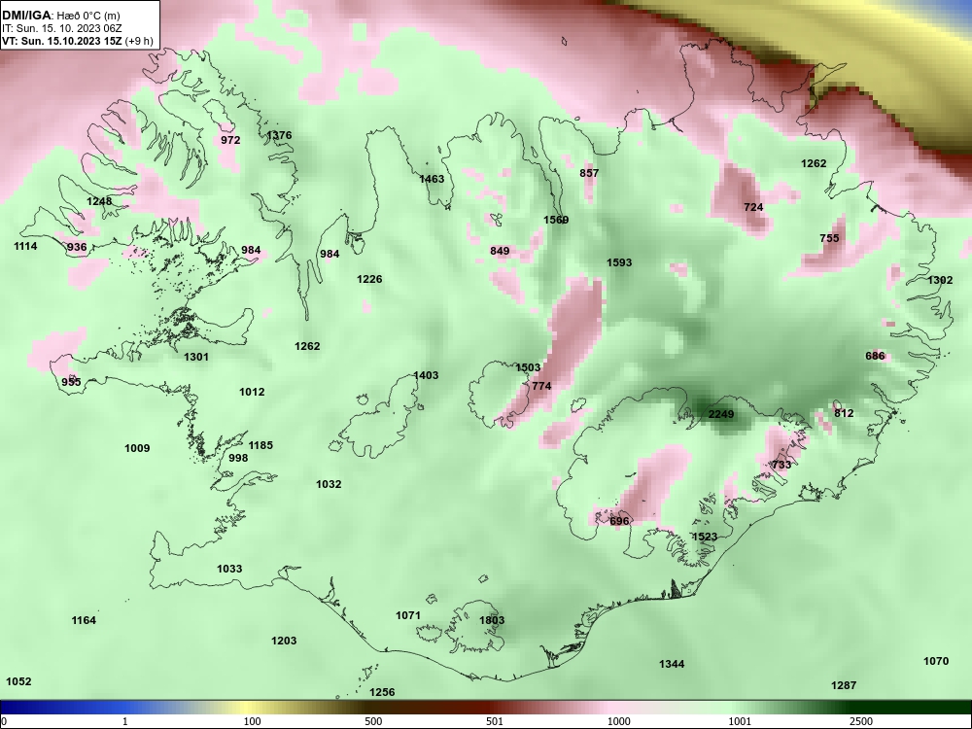This screenshot has height=729, width=972.
Task: Click the 972 label in Westfjords
Action: click(230, 140)
